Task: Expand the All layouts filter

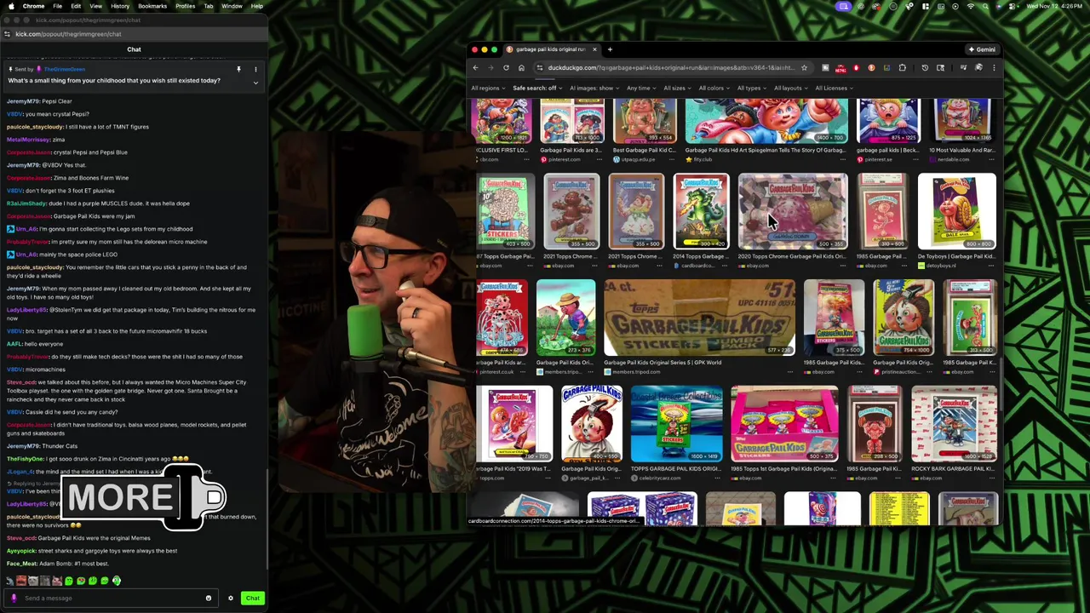Action: click(x=790, y=89)
